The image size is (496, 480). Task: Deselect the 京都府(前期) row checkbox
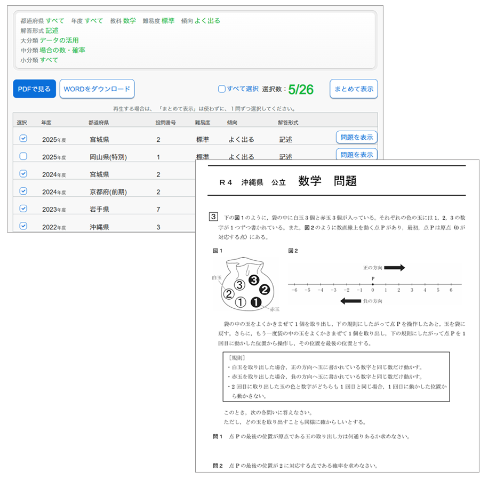[23, 191]
